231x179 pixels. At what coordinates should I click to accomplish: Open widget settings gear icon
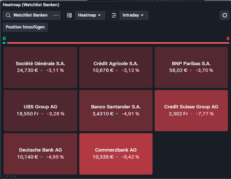(x=225, y=15)
